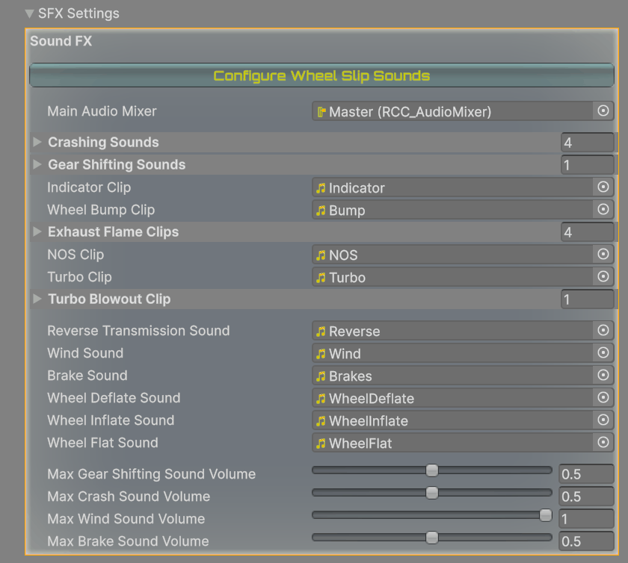Adjust Max Crash Sound Volume slider

pyautogui.click(x=432, y=493)
